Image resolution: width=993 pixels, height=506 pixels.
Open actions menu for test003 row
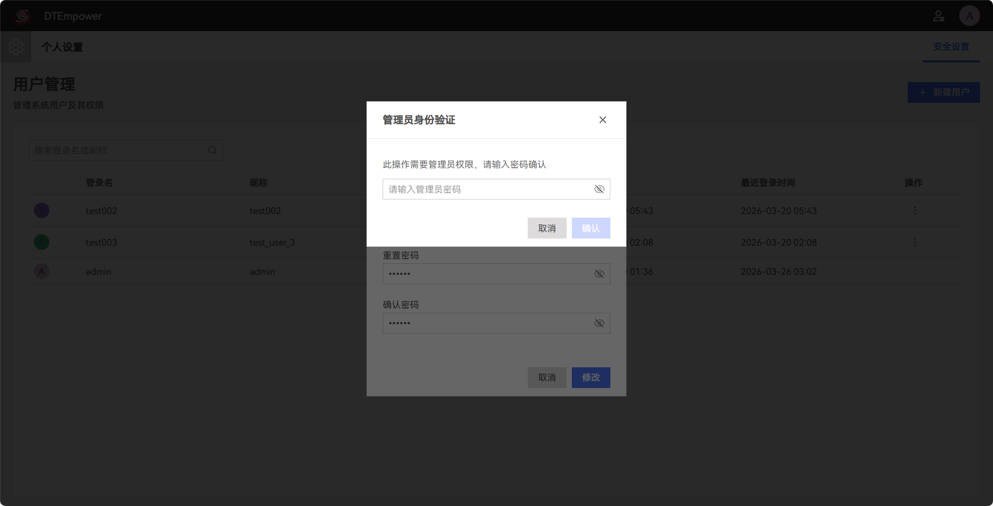914,242
